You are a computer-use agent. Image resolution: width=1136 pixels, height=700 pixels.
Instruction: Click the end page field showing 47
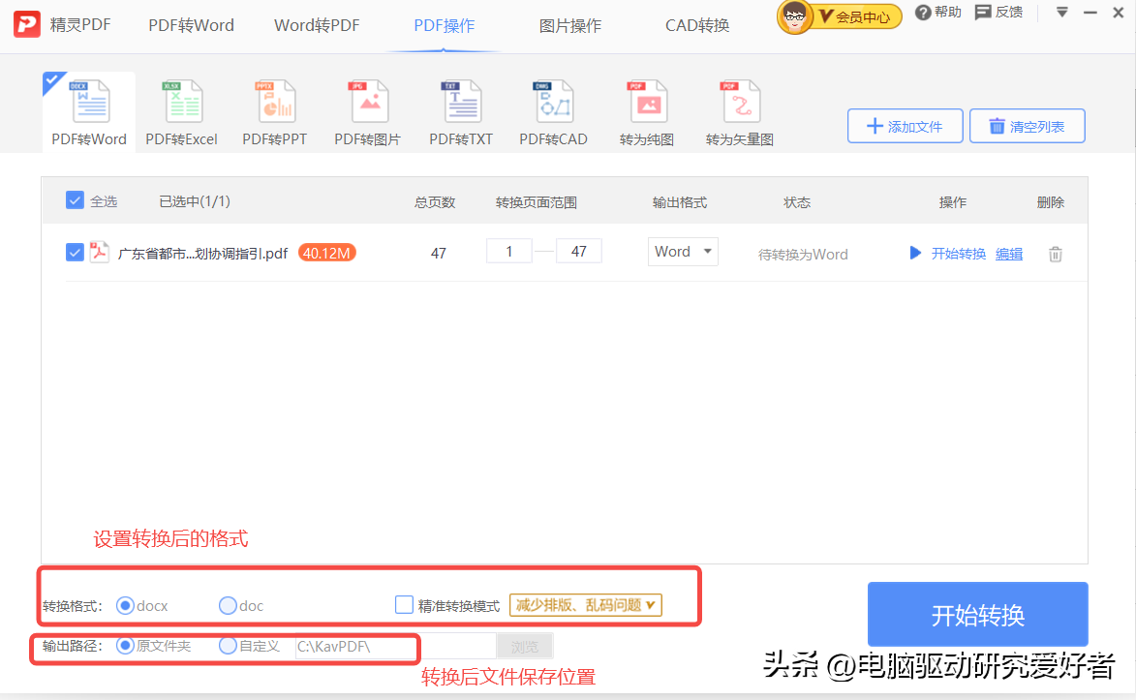point(578,252)
